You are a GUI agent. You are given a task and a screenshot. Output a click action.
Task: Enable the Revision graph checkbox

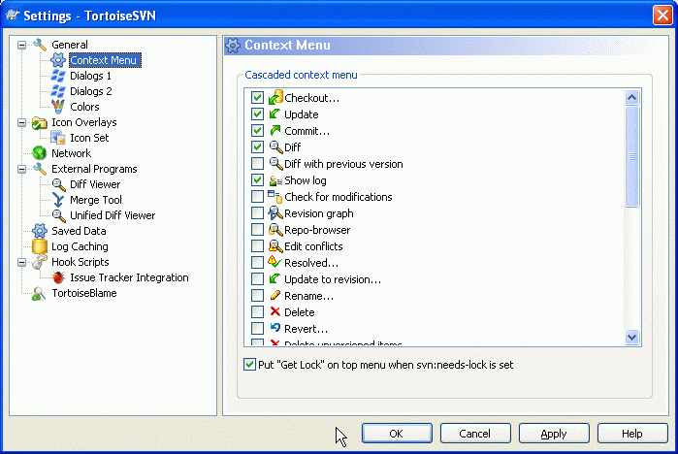click(x=257, y=213)
